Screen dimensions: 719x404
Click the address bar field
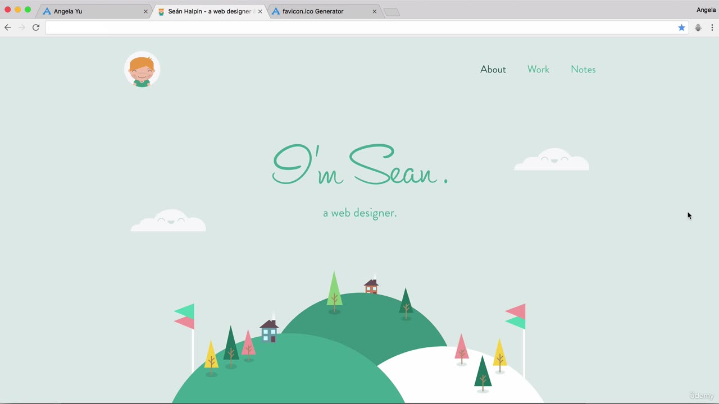(x=367, y=27)
